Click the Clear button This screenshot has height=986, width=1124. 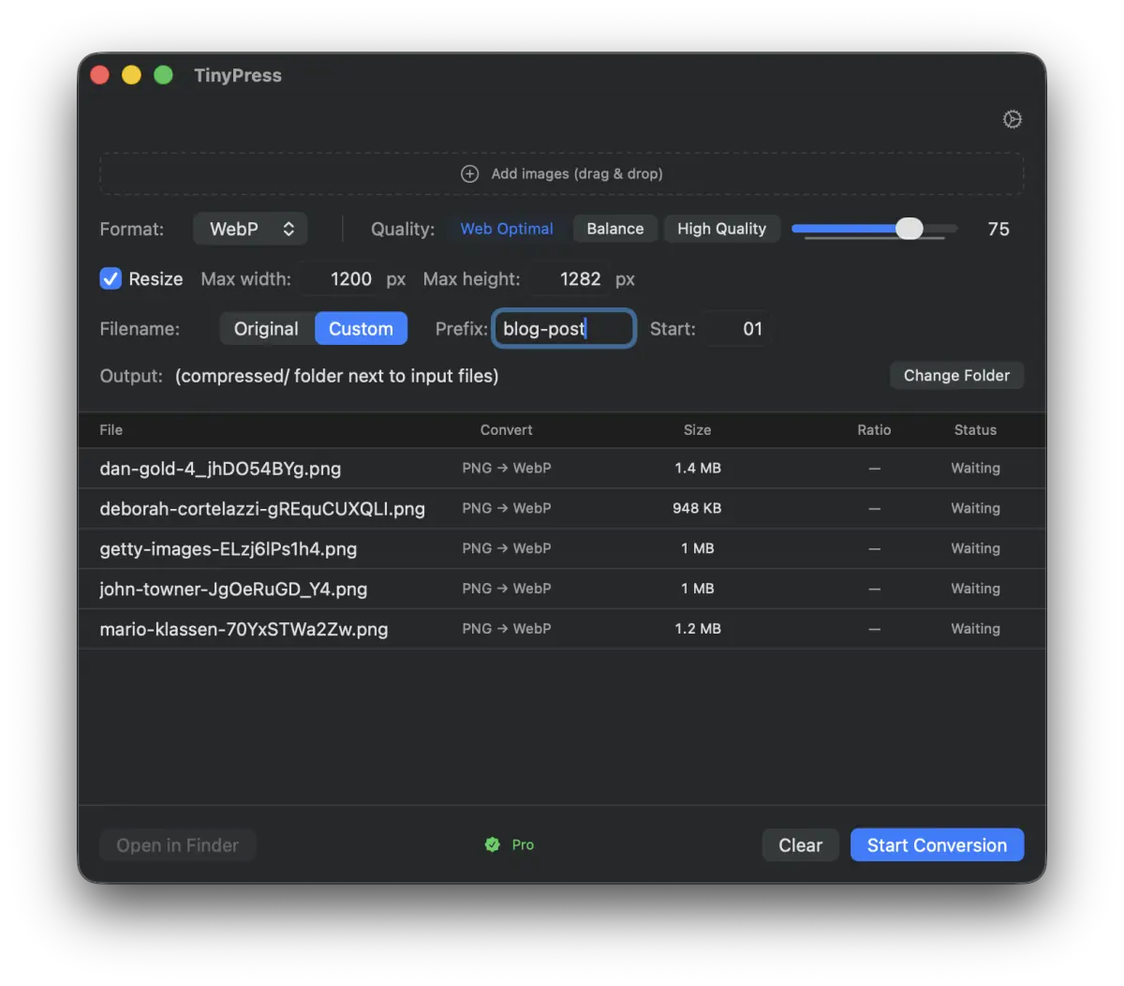800,844
